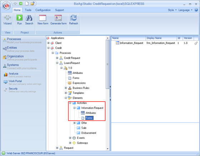Expand the Events node
Screen dimensions: 200x156
click(70, 138)
